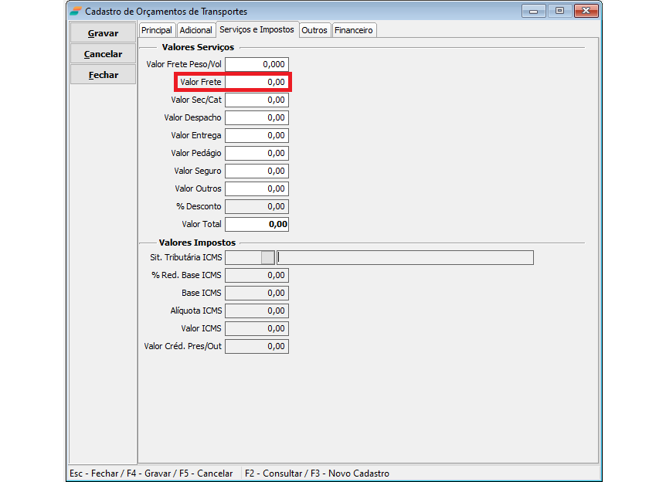666x482 pixels.
Task: Click the Gravar button
Action: [x=103, y=33]
